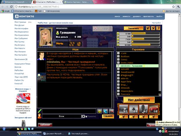This screenshot has width=181, height=136.
Task: Open поиск in the VK header
Action: point(117,16)
